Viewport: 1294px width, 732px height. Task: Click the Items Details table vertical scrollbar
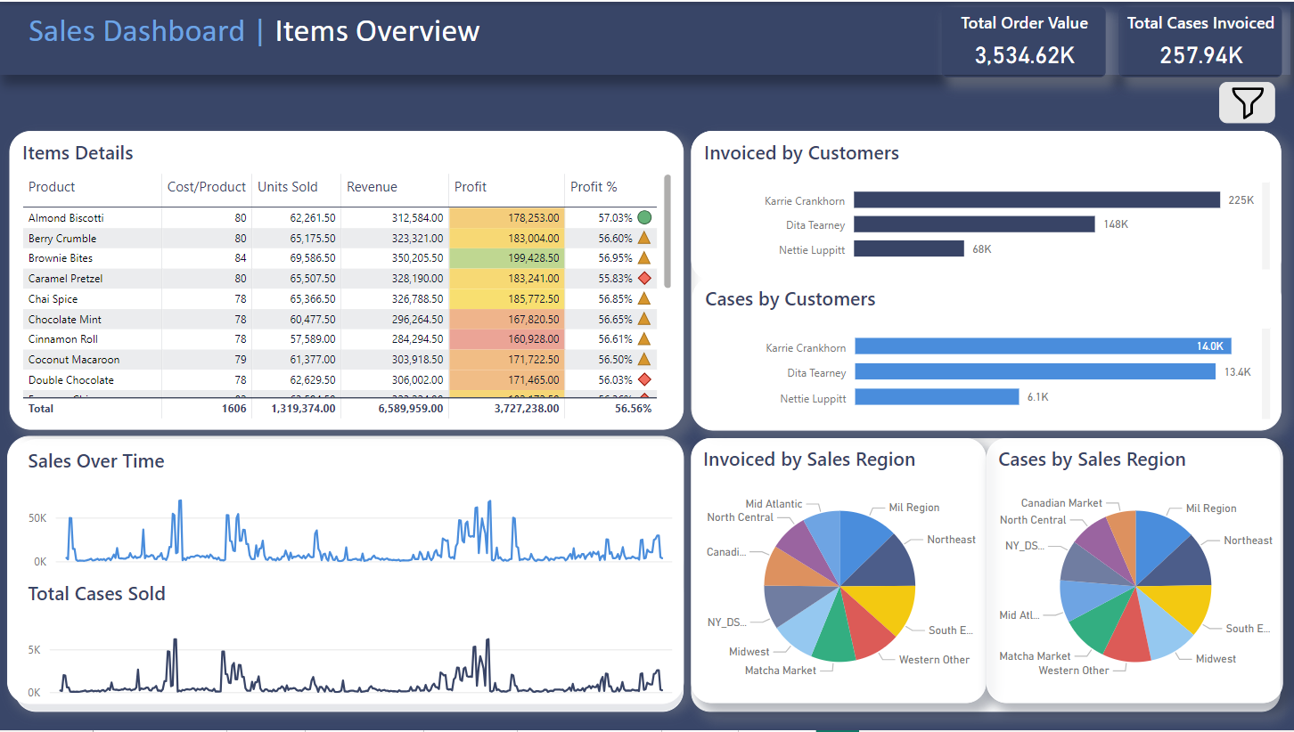667,232
